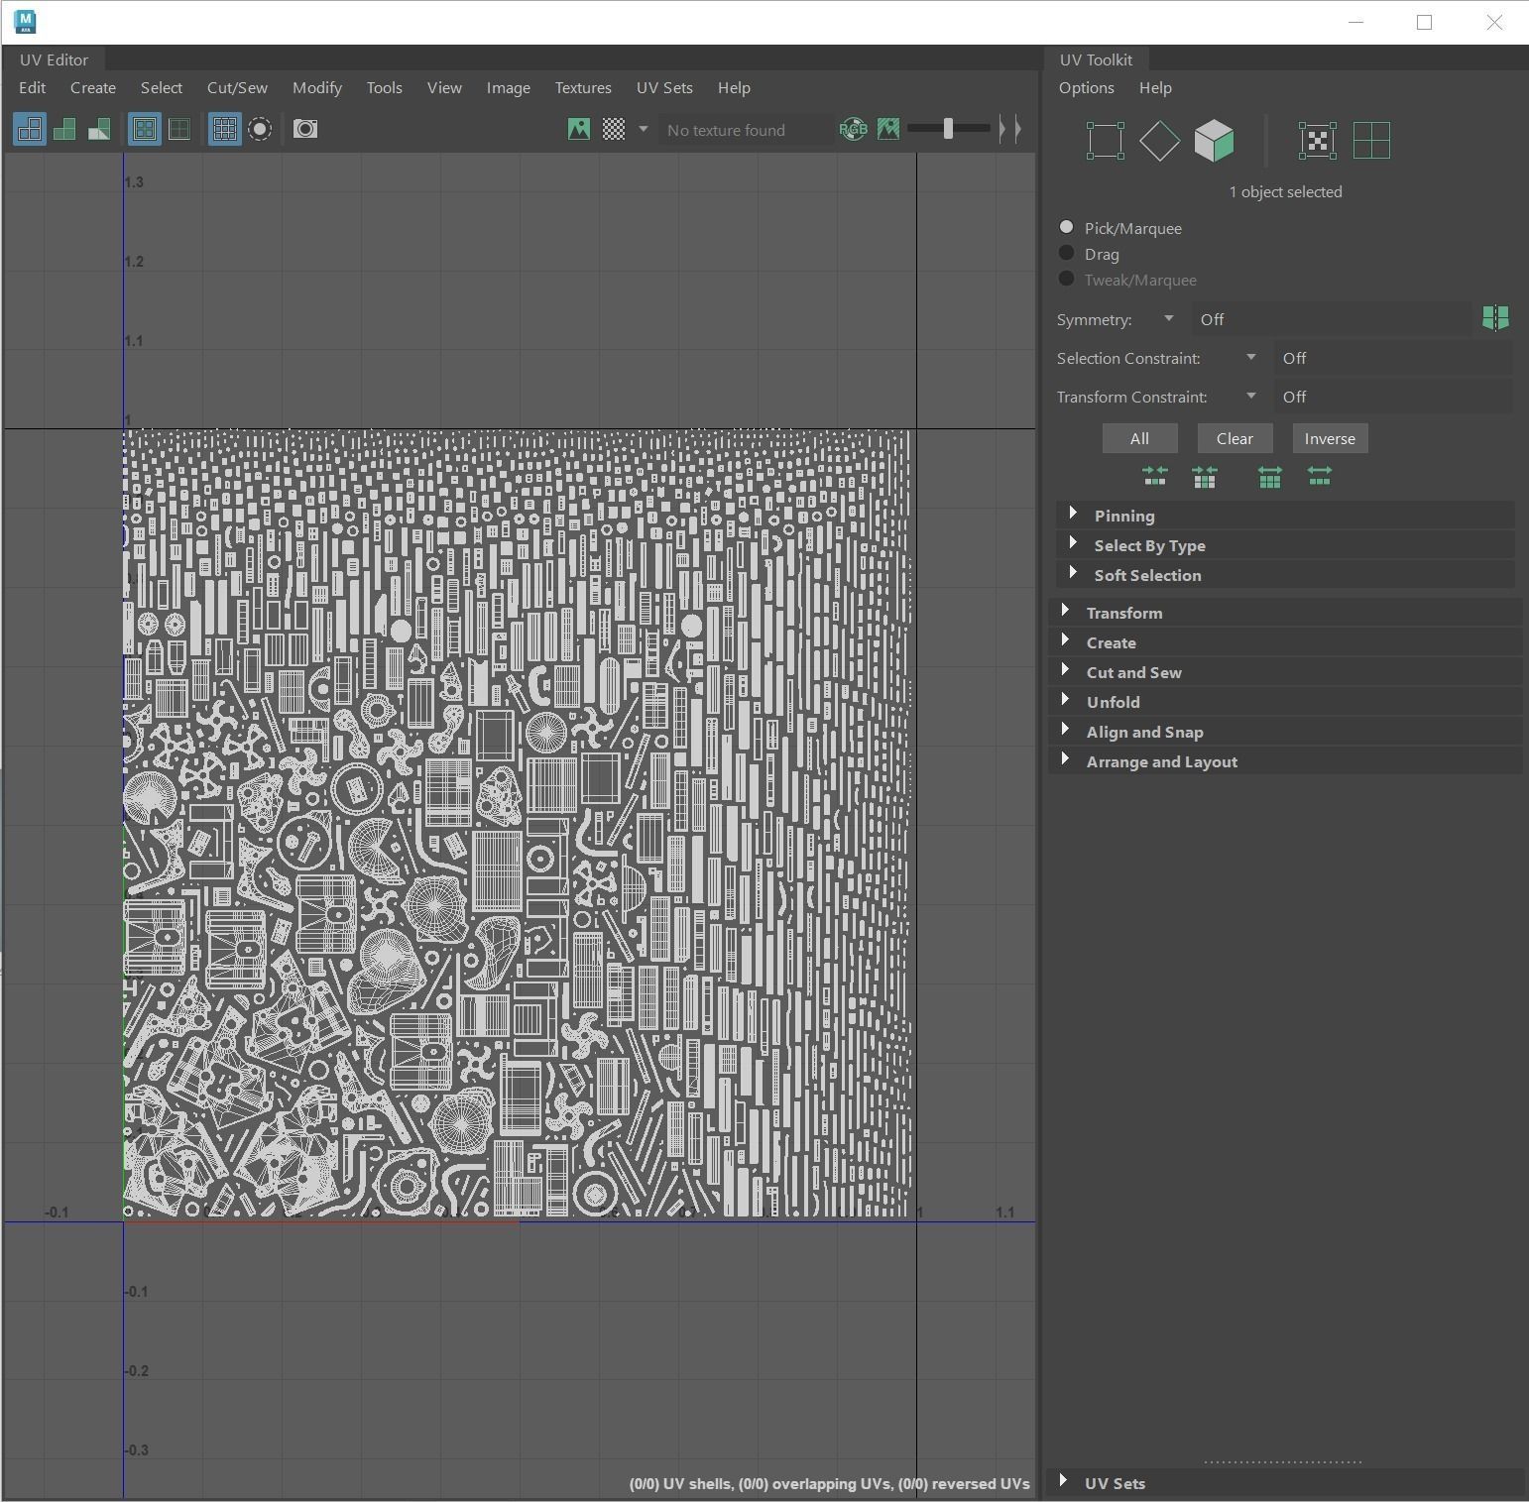Toggle the circular isolate select icon

click(x=260, y=129)
